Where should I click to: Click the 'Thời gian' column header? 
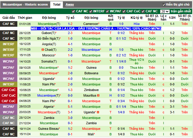pyautogui.click(x=25, y=18)
